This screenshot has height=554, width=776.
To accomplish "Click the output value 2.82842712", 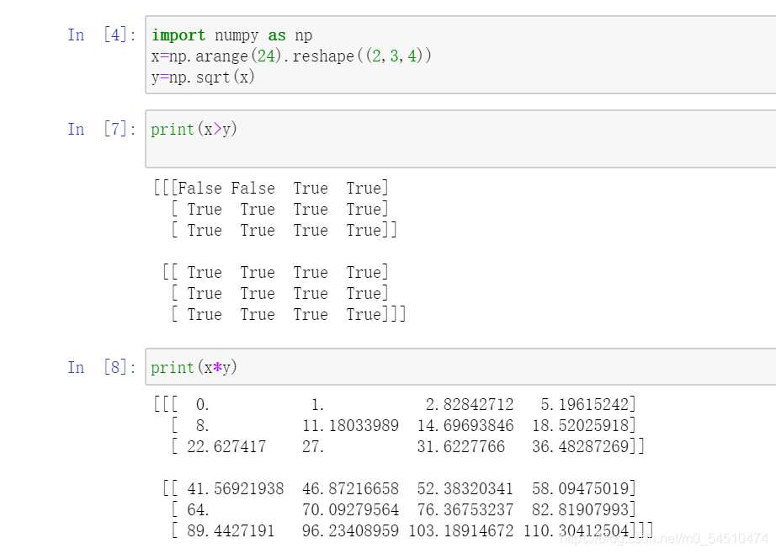I will 470,404.
